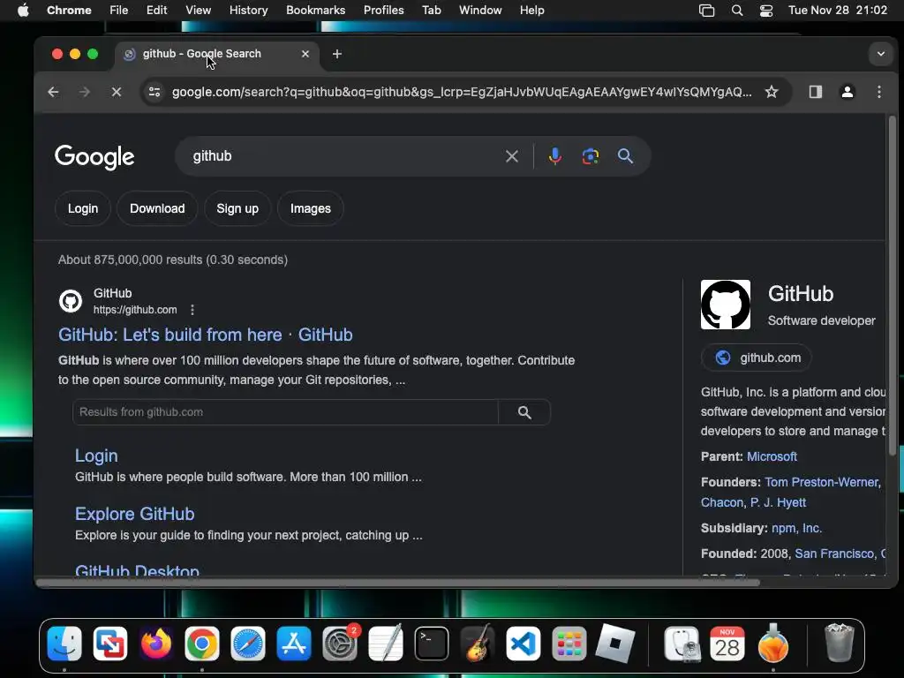904x678 pixels.
Task: Open macOS Control Center in menu bar
Action: pyautogui.click(x=765, y=11)
